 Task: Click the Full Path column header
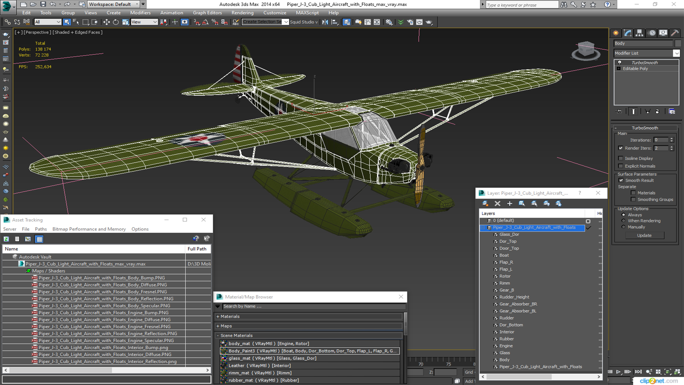(x=198, y=249)
